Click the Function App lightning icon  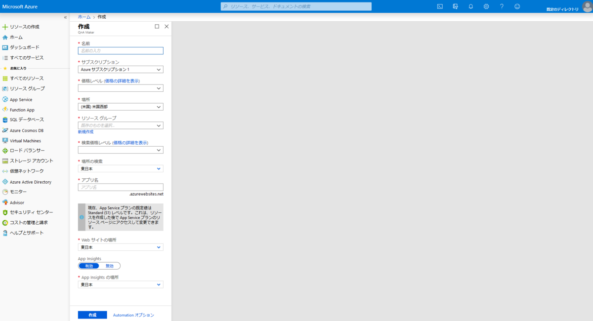pos(5,110)
